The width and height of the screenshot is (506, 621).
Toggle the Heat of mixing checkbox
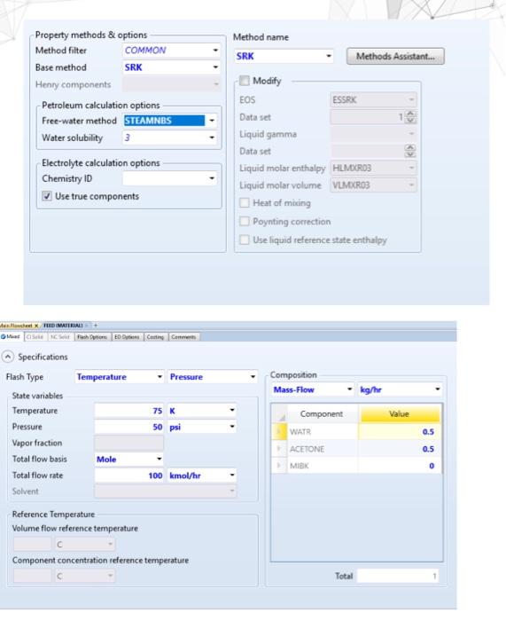(x=245, y=203)
